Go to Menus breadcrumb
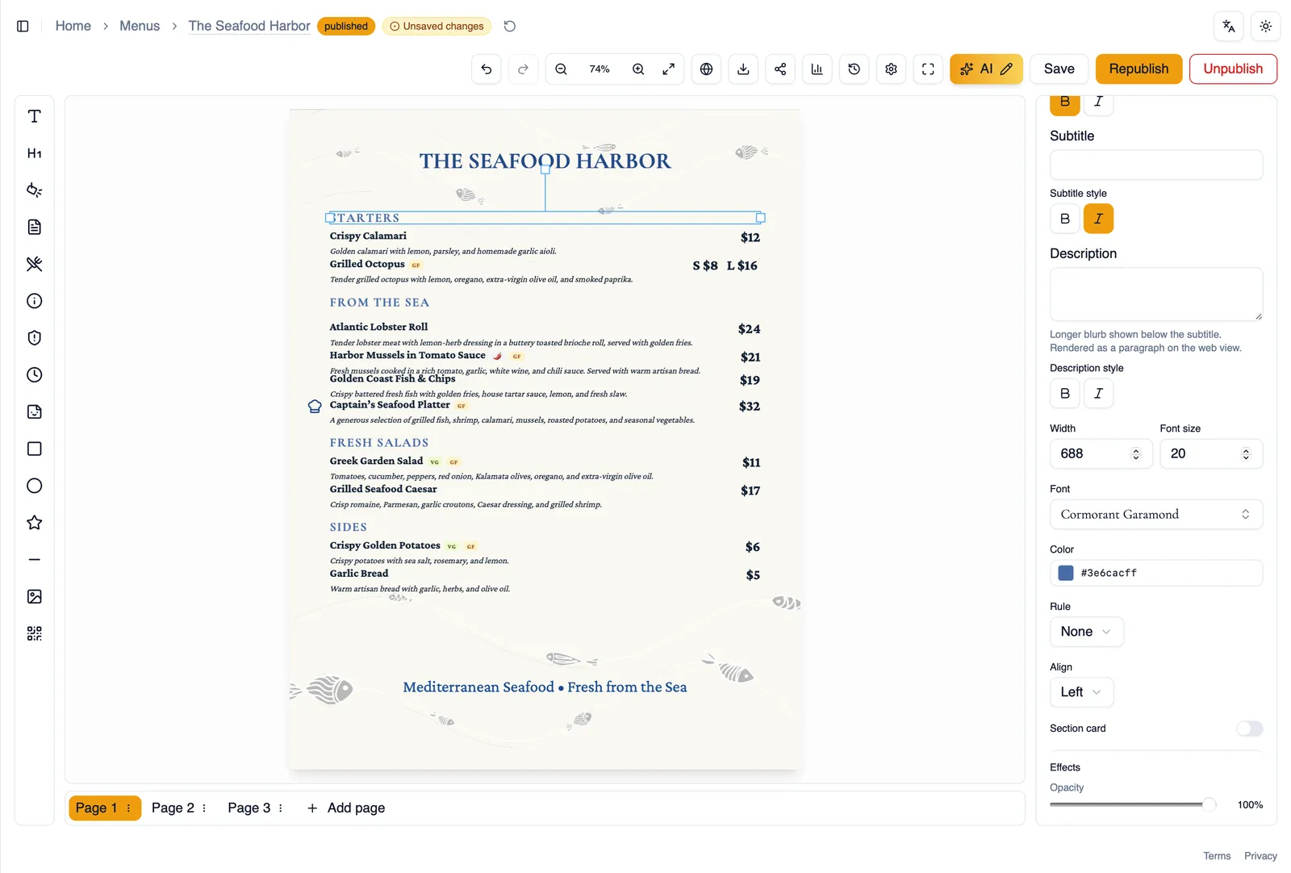 coord(140,27)
